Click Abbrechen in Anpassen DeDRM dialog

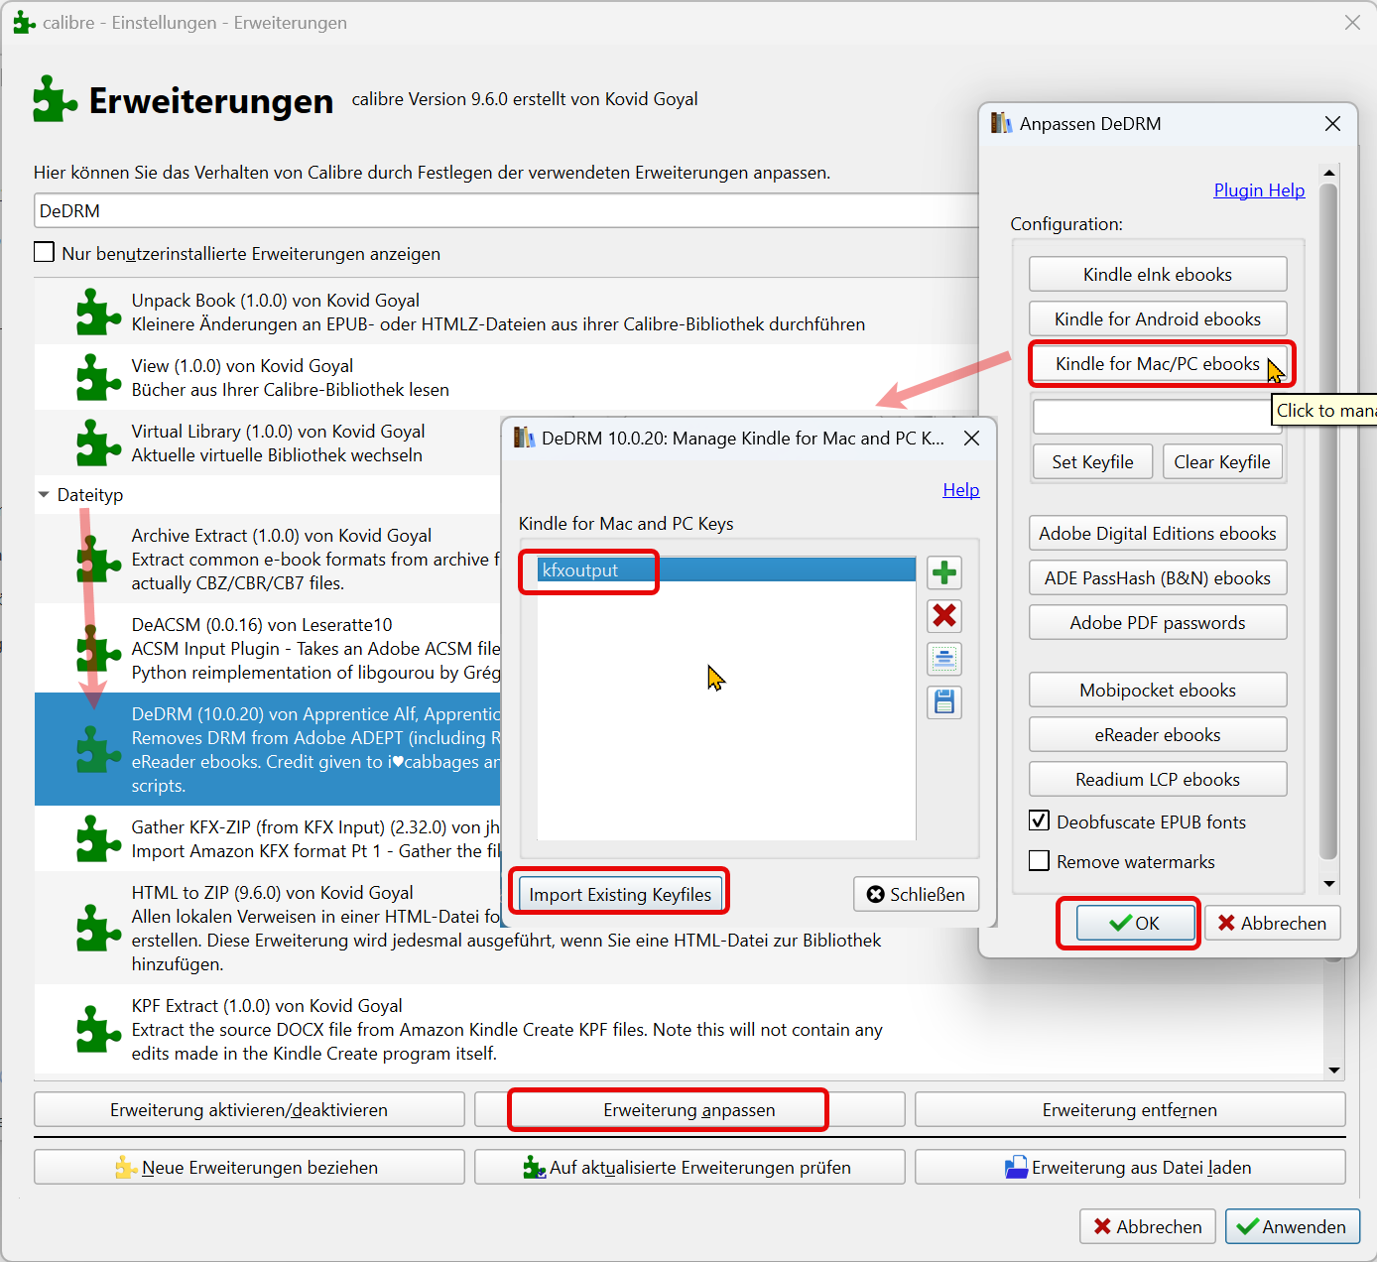(1272, 923)
